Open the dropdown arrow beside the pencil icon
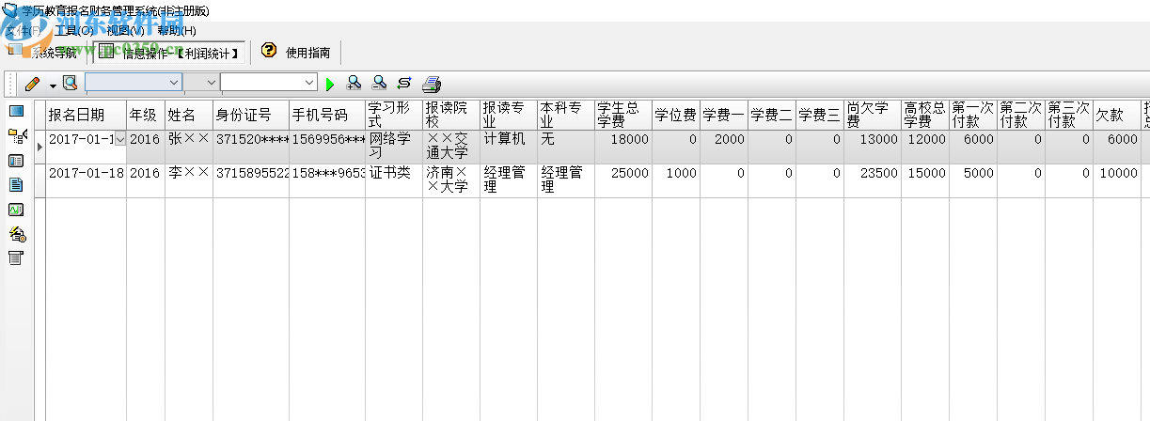 coord(53,85)
